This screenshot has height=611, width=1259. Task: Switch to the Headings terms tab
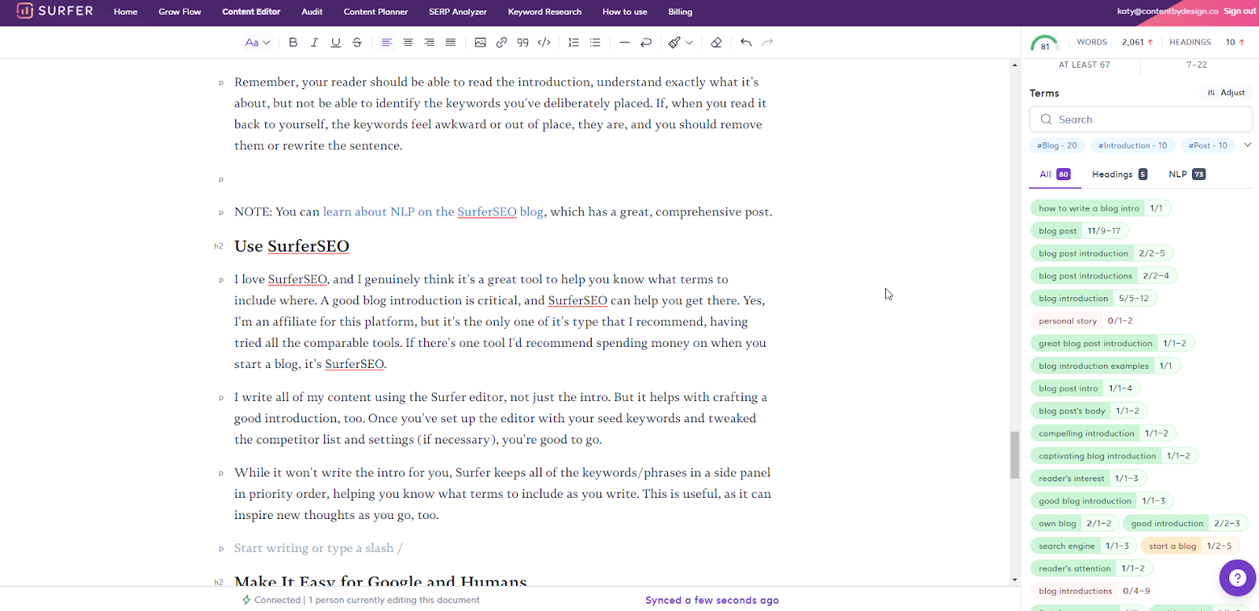(x=1119, y=175)
